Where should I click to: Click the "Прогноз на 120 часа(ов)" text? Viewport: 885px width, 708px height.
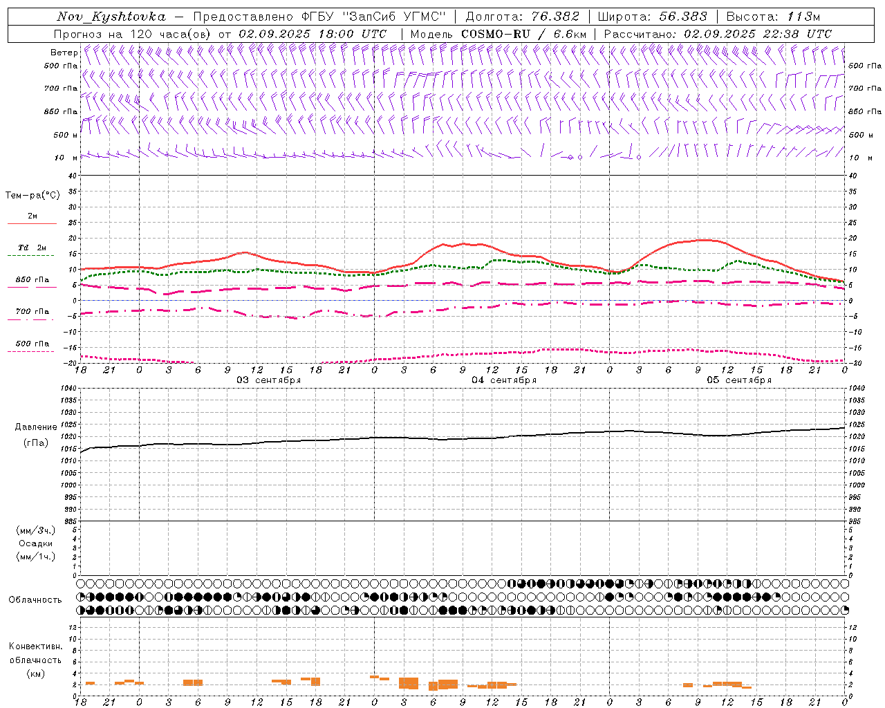133,34
